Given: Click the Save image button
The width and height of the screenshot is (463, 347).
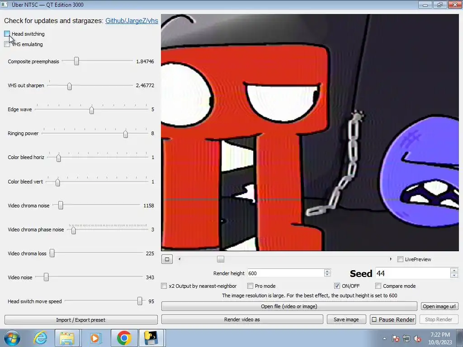Looking at the screenshot, I should [x=346, y=319].
